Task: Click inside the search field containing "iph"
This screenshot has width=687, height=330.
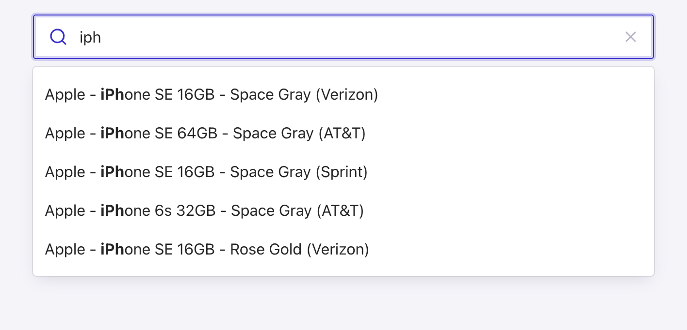Action: (340, 37)
